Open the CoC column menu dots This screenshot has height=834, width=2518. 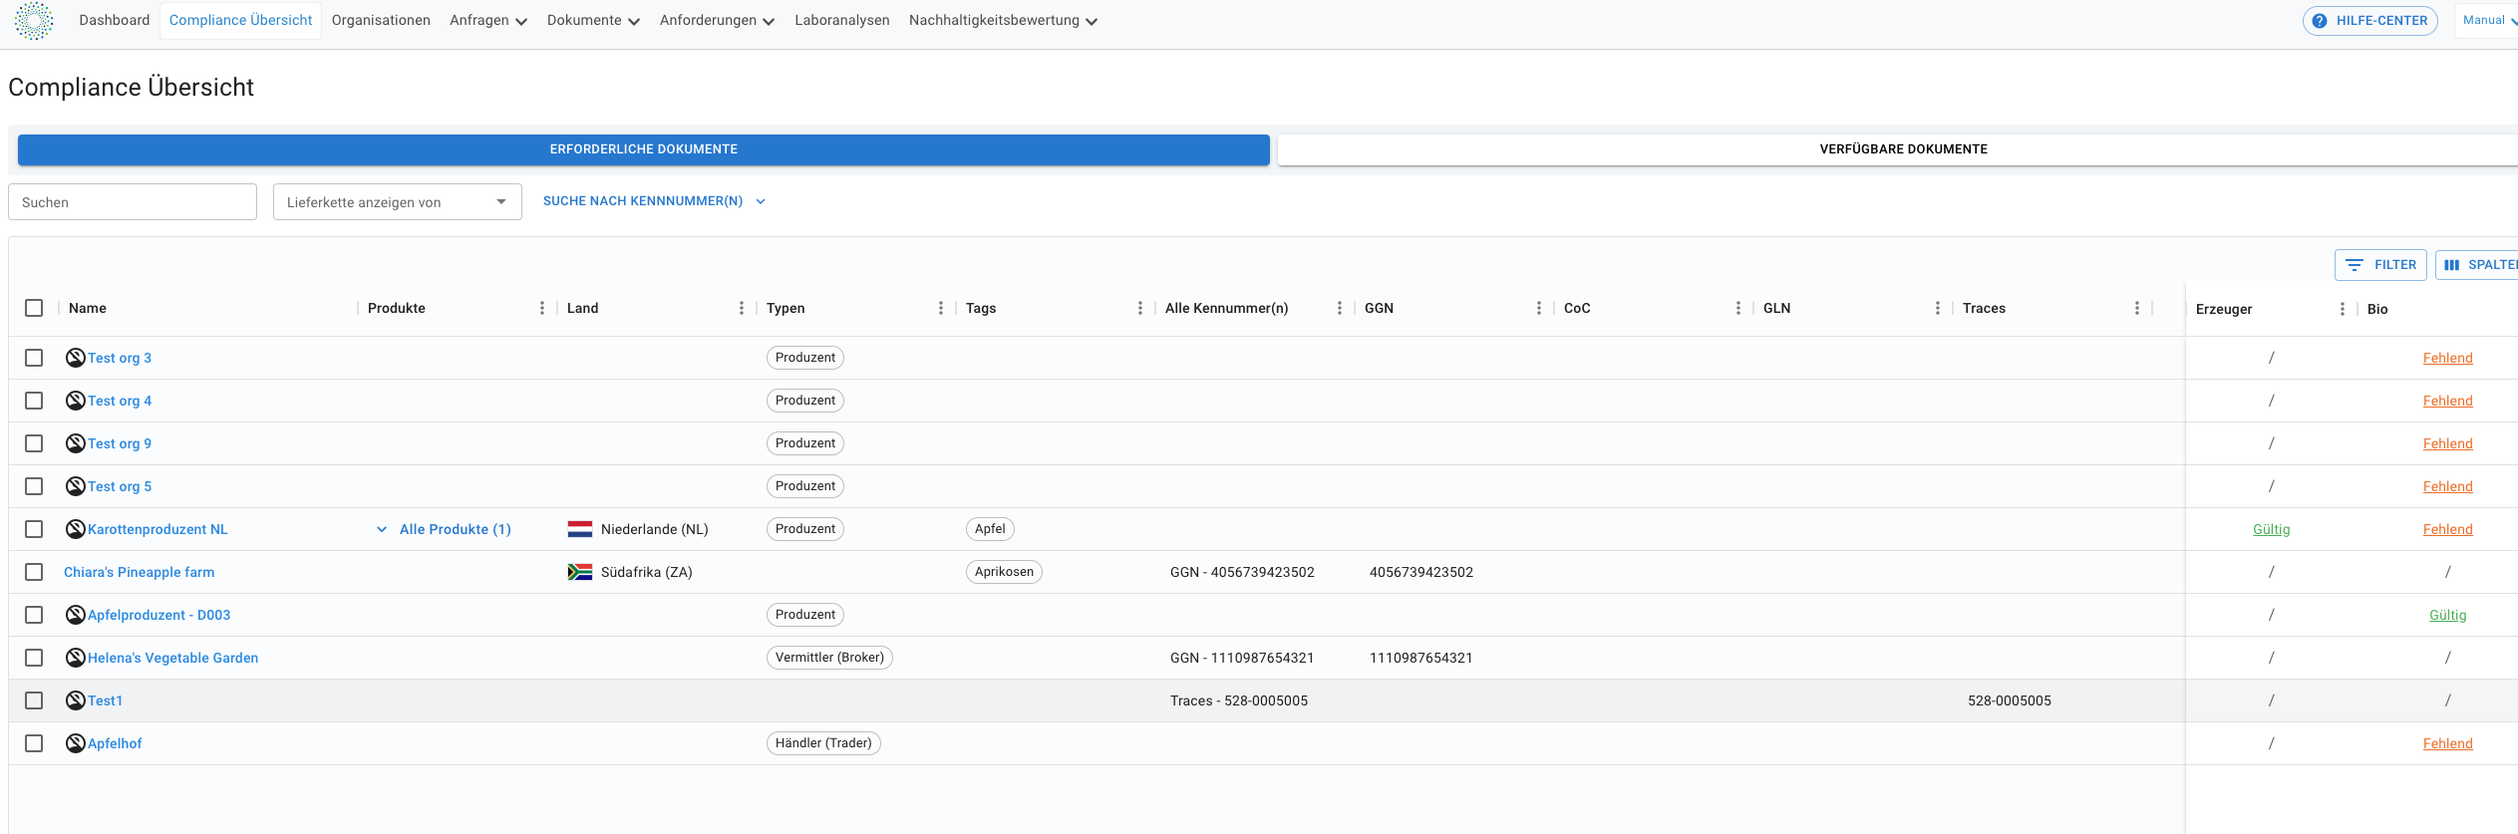click(x=1738, y=308)
